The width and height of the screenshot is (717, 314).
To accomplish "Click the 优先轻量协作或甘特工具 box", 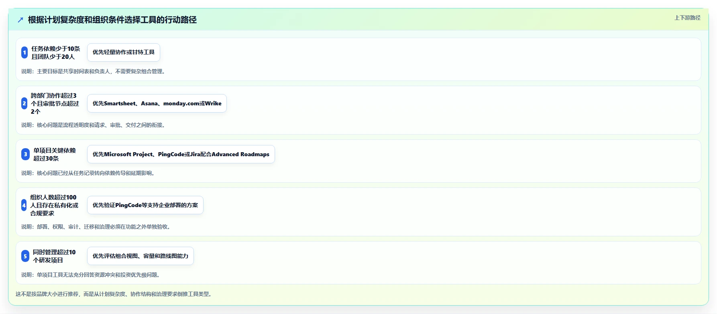I will 124,52.
